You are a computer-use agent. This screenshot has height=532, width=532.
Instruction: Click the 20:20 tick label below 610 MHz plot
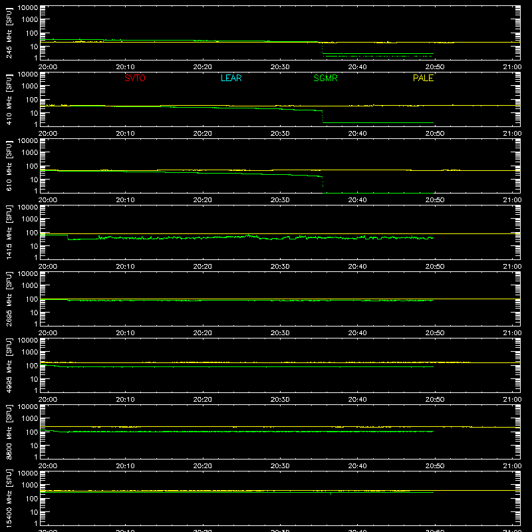click(x=203, y=200)
